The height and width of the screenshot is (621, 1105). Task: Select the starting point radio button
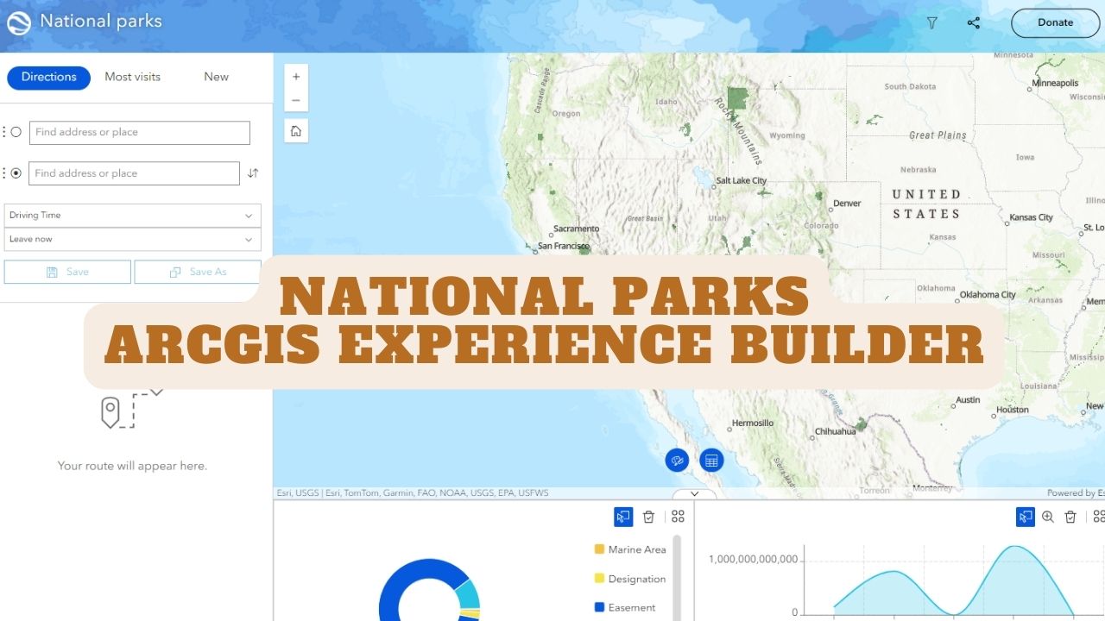(x=17, y=132)
